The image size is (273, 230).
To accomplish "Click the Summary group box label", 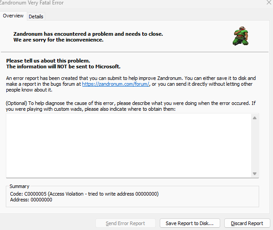I will point(19,186).
